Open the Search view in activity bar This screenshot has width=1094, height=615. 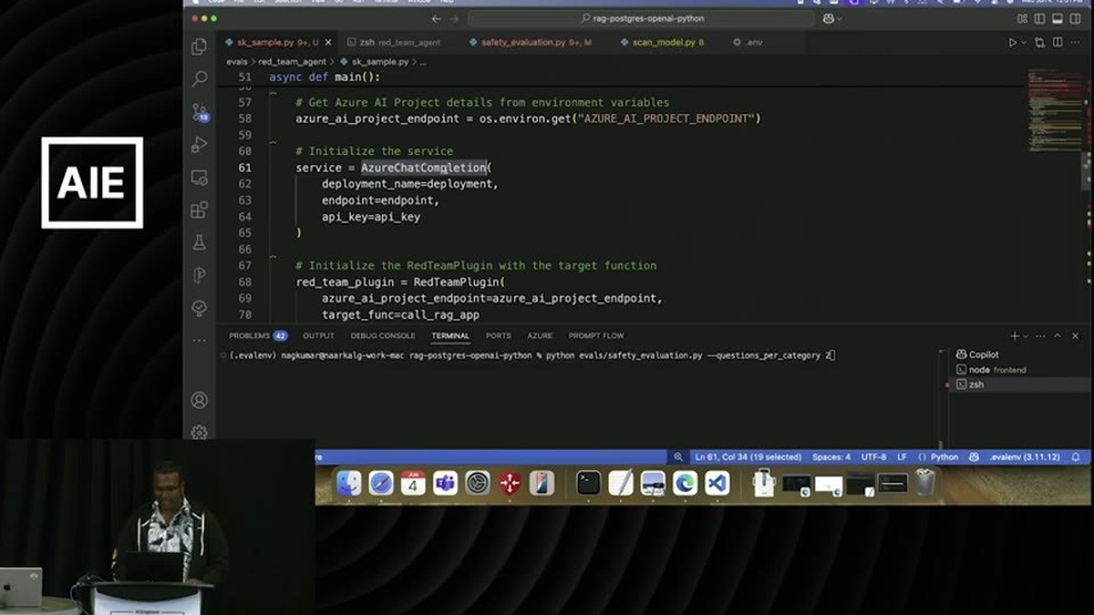(199, 79)
